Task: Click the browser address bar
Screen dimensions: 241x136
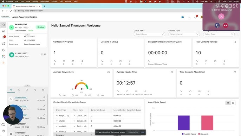Action: (108, 11)
